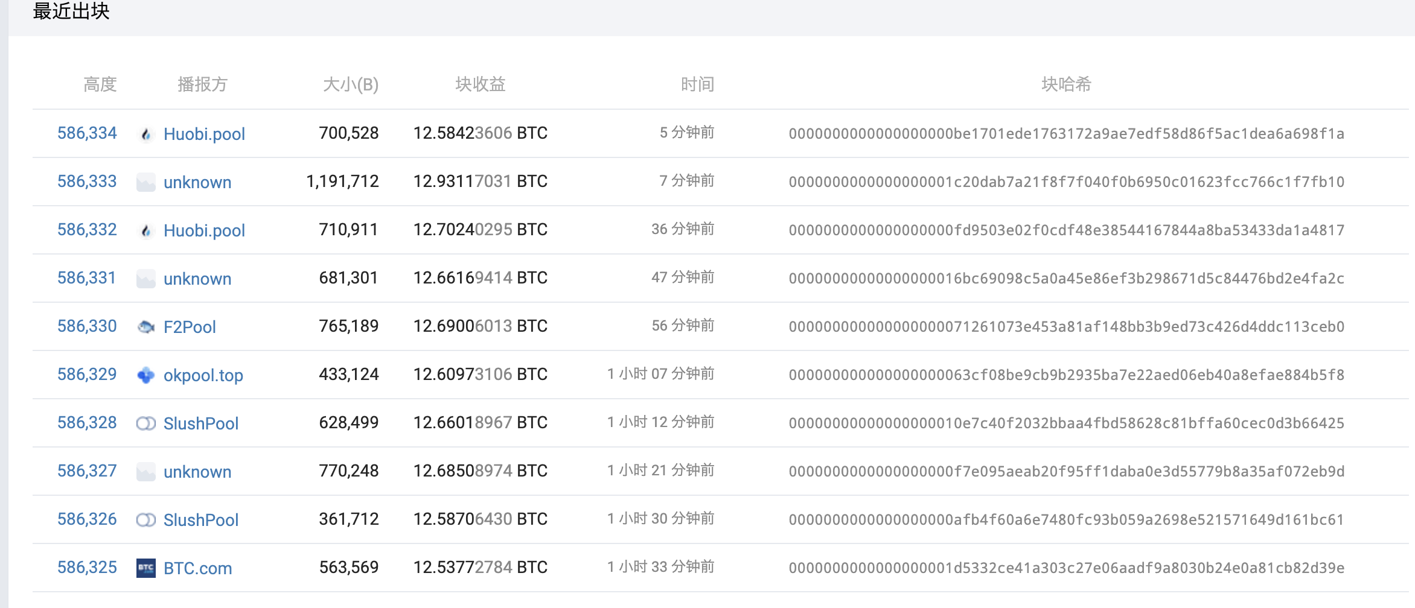Image resolution: width=1415 pixels, height=608 pixels.
Task: Click block size value 1,191,712
Action: (342, 182)
